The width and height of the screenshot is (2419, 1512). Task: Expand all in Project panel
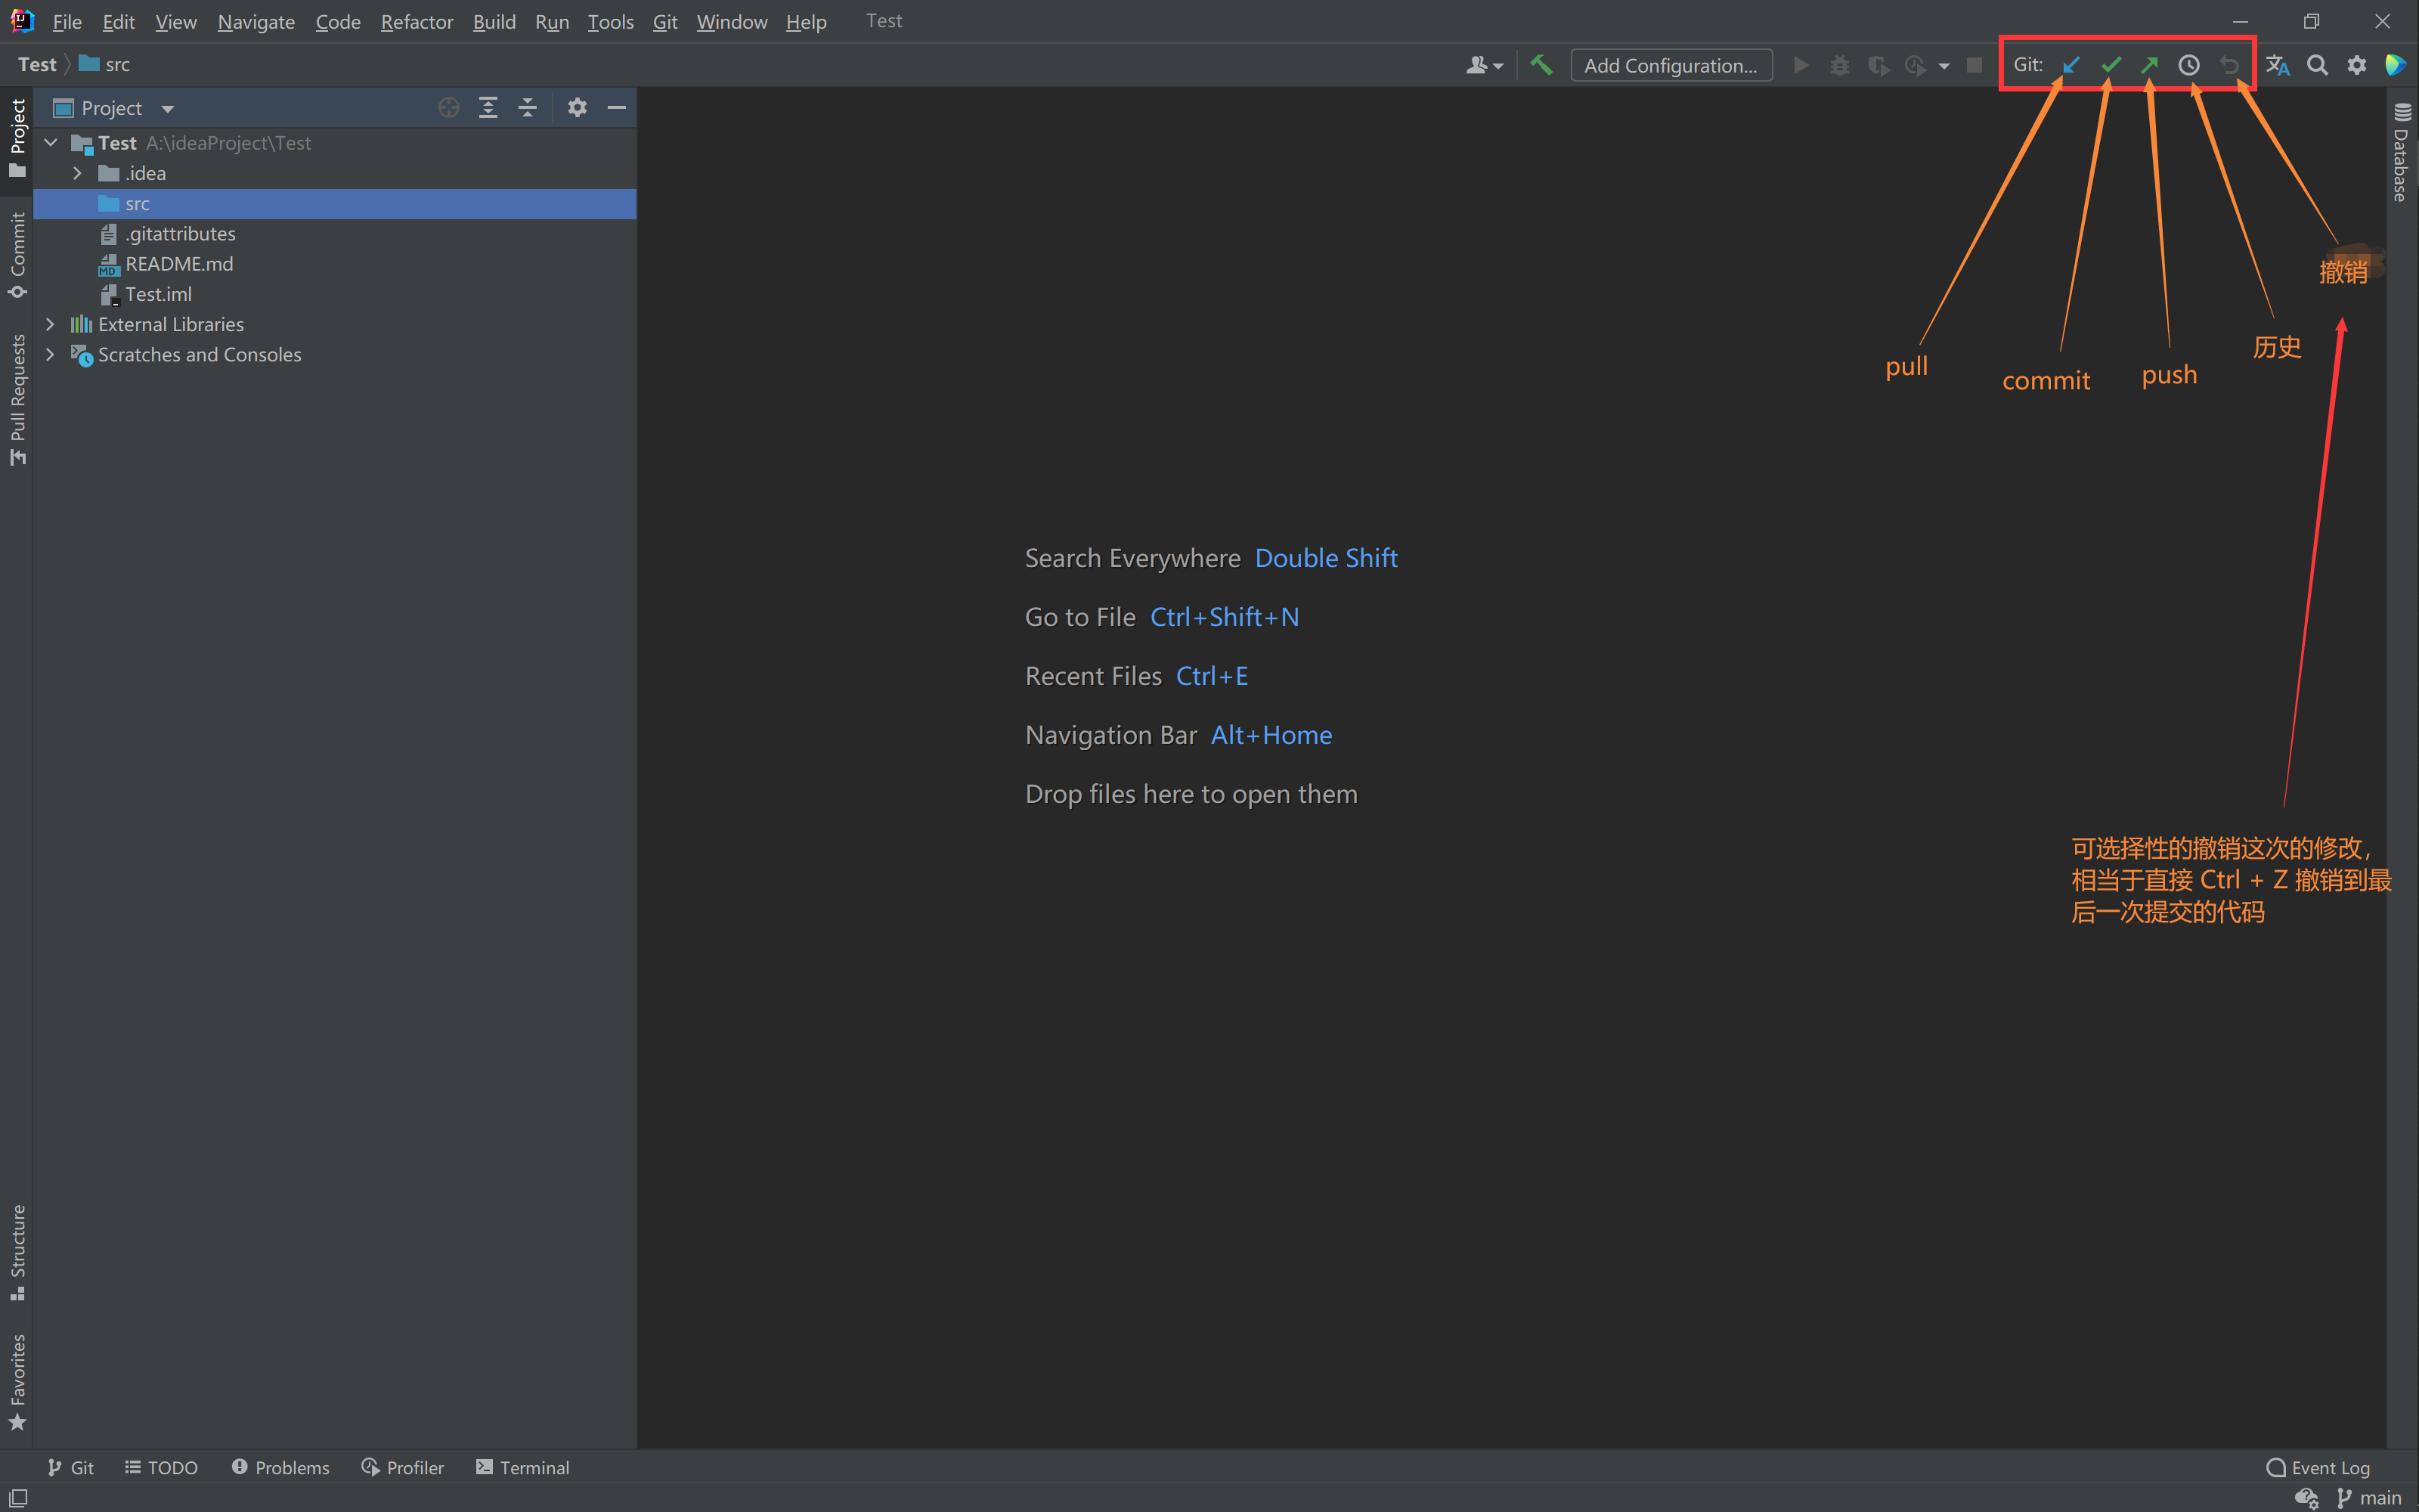pyautogui.click(x=488, y=108)
